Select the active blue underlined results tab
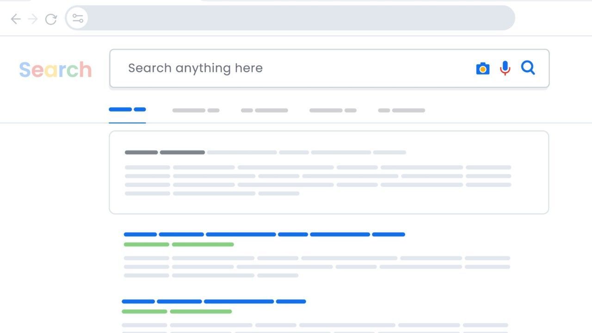Screen dimensions: 592x333 pyautogui.click(x=127, y=110)
